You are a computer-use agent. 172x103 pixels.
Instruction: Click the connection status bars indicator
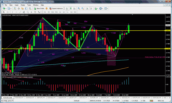click(151, 101)
